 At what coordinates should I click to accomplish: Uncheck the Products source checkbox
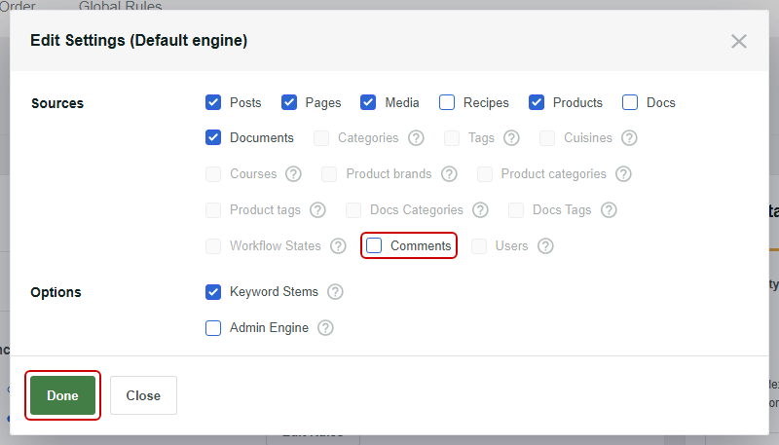point(537,102)
